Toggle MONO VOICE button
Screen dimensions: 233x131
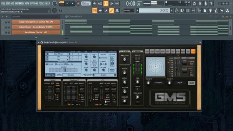coord(112,70)
